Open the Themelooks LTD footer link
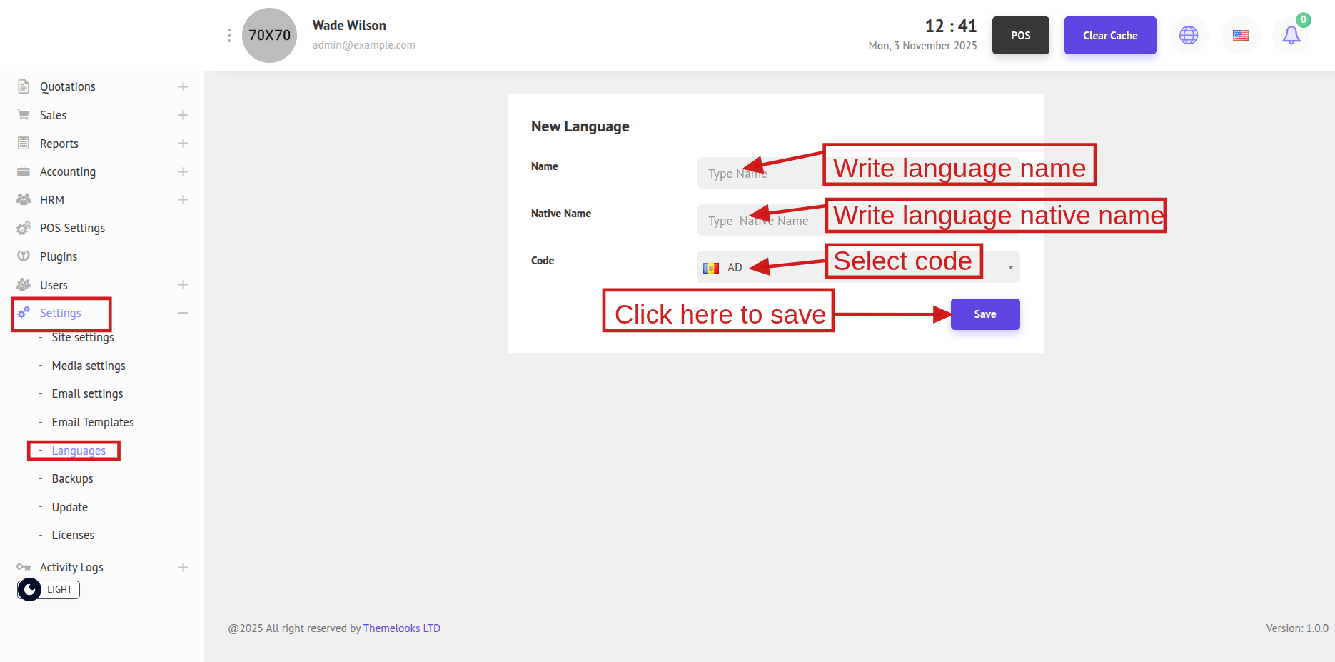This screenshot has width=1335, height=662. (x=401, y=628)
